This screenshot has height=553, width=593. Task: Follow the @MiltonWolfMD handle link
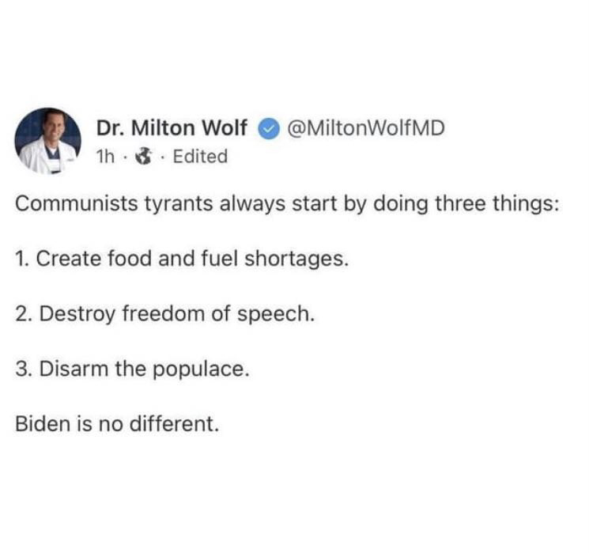point(366,128)
